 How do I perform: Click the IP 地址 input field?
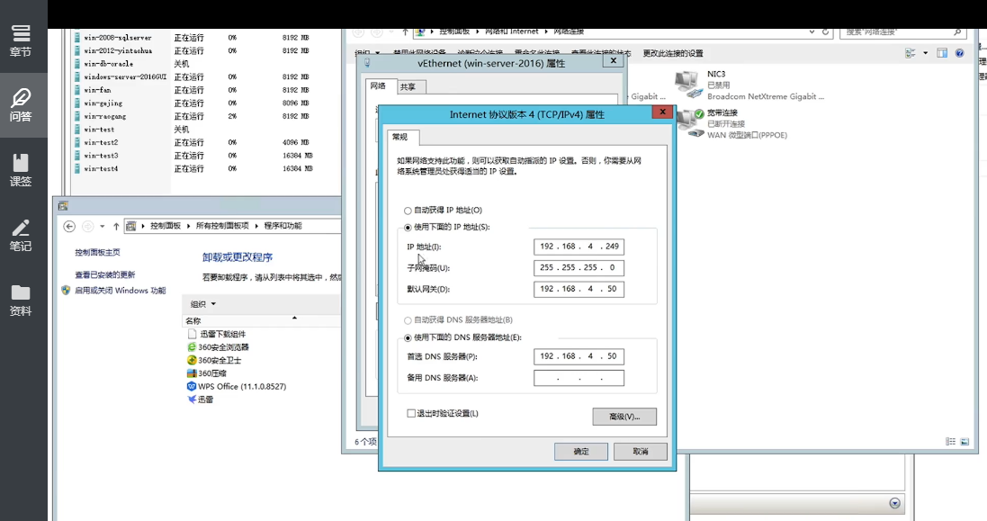579,247
